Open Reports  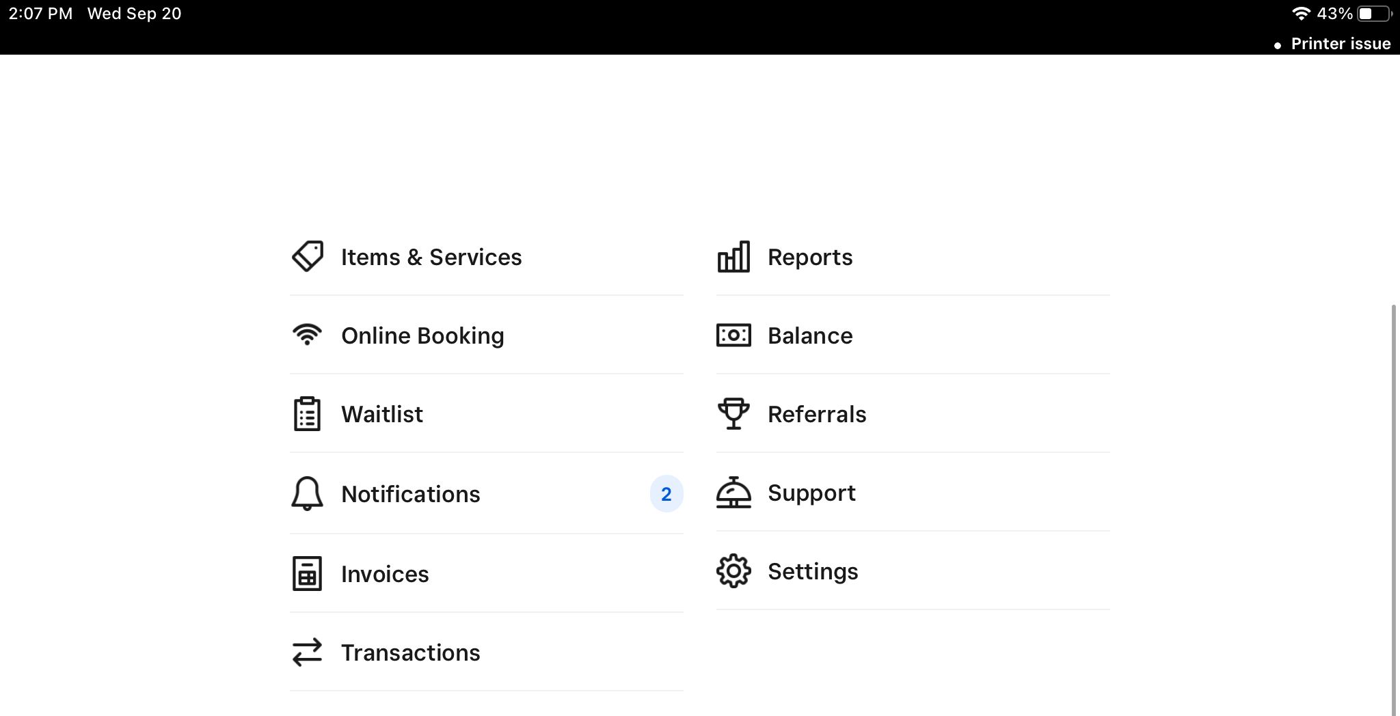tap(810, 257)
